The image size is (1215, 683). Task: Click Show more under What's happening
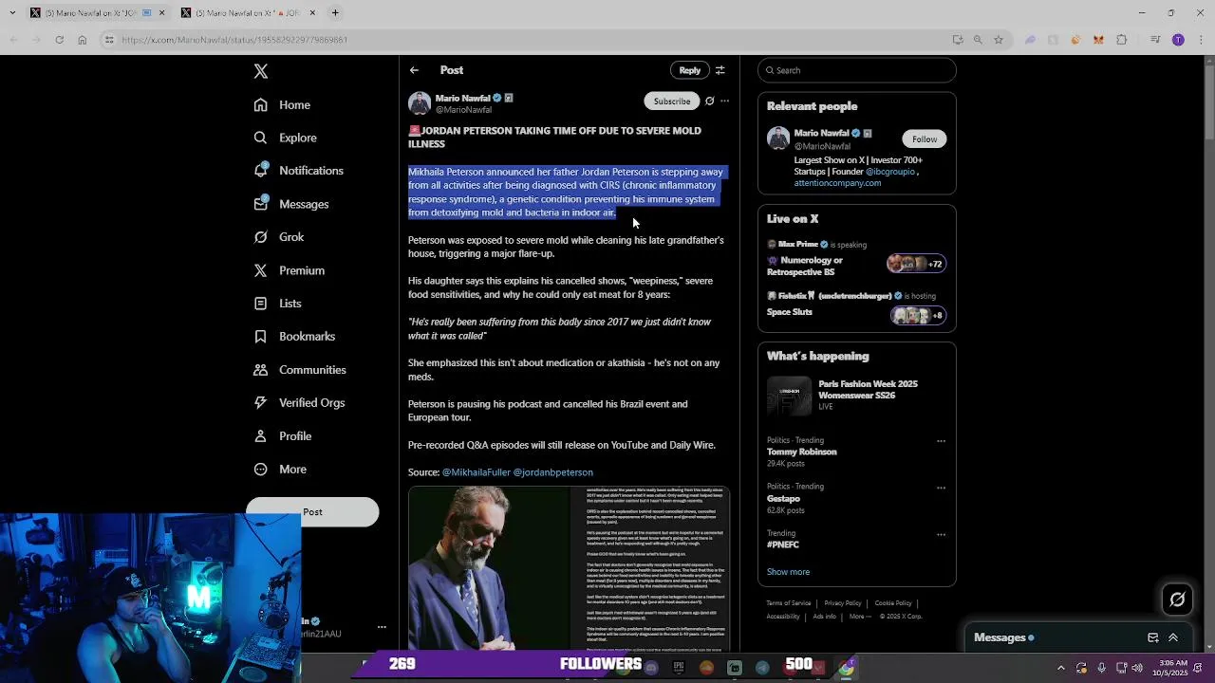pyautogui.click(x=788, y=572)
